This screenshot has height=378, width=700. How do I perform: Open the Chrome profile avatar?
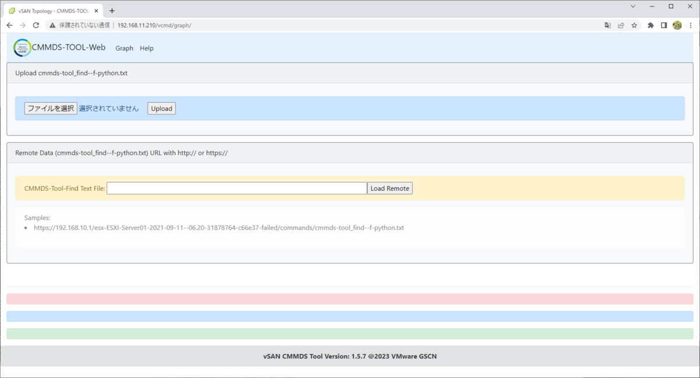[677, 25]
